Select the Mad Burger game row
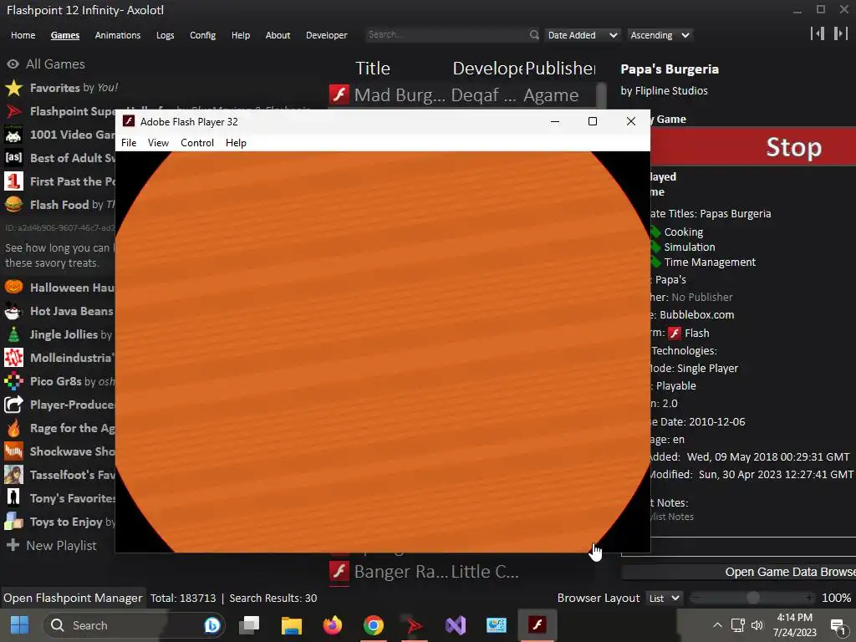Image resolution: width=856 pixels, height=642 pixels. (x=462, y=95)
